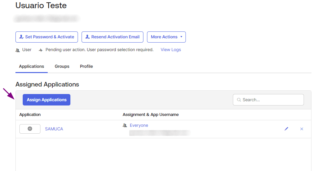The width and height of the screenshot is (323, 171).
Task: Open the SAMUCA application link
Action: coord(54,129)
